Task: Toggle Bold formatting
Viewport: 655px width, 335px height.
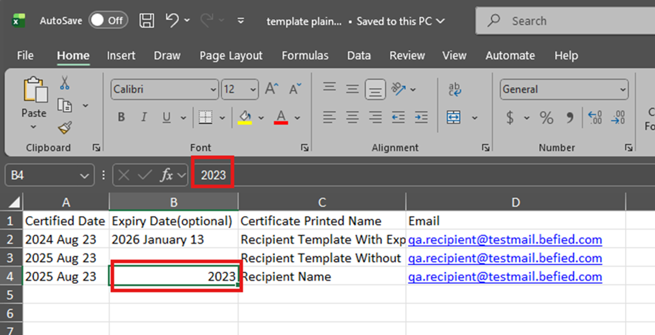Action: [121, 117]
